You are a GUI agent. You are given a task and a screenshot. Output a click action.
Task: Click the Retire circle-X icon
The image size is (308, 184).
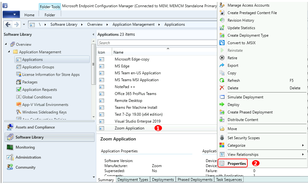(x=222, y=58)
